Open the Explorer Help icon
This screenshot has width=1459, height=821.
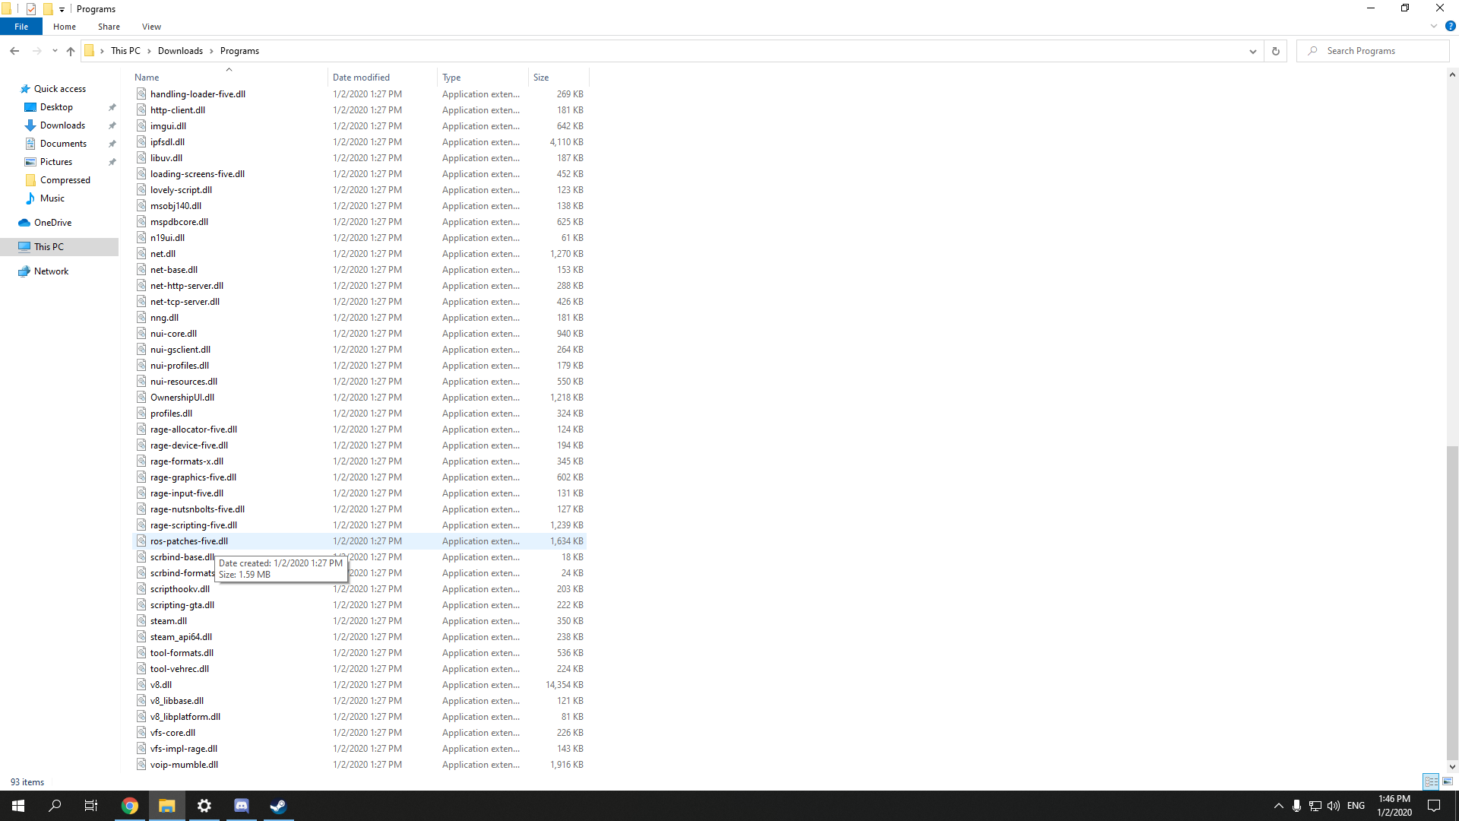pos(1450,26)
